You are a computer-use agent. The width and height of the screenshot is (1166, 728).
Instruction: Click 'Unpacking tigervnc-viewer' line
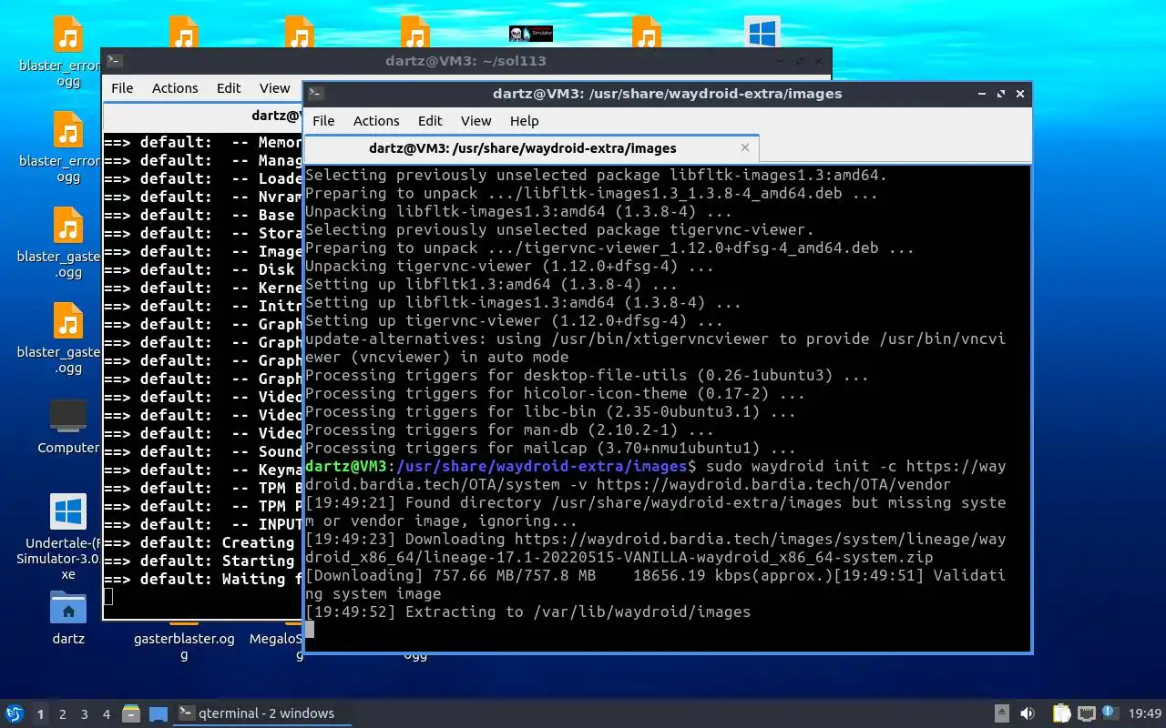point(510,266)
